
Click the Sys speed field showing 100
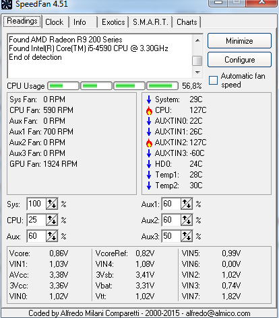(36, 204)
